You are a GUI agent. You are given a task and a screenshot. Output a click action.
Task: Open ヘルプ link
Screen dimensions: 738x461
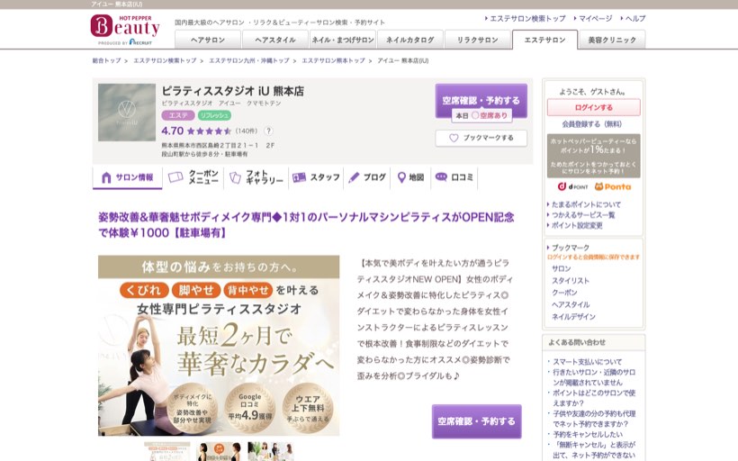[x=635, y=18]
